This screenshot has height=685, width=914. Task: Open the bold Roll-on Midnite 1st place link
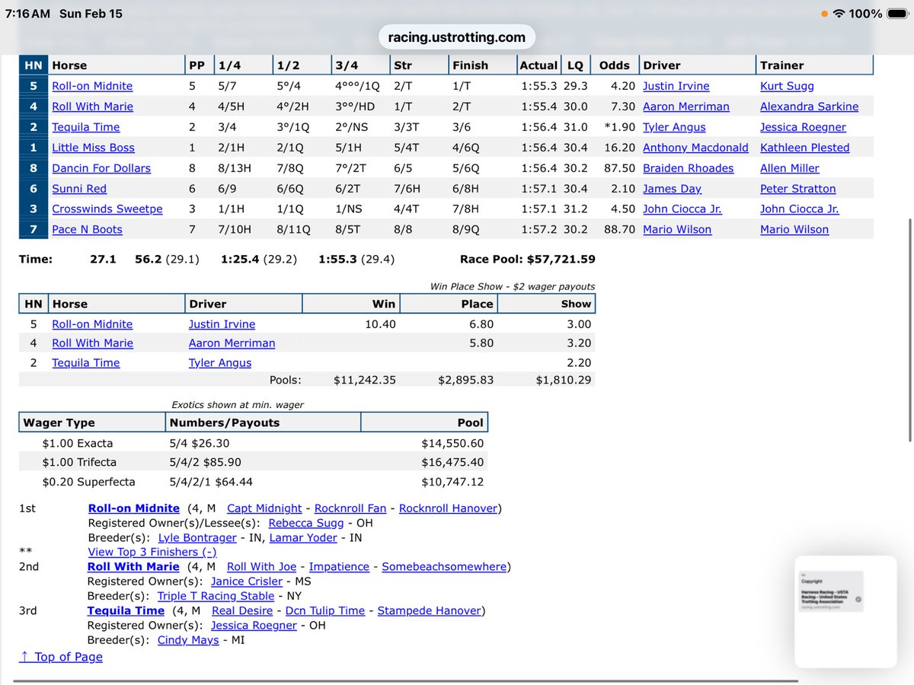click(134, 508)
